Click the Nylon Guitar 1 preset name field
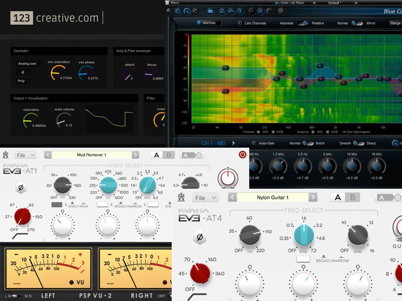 click(272, 197)
